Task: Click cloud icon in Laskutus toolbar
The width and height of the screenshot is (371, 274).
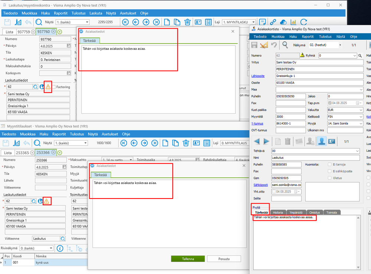Action: coord(283,22)
